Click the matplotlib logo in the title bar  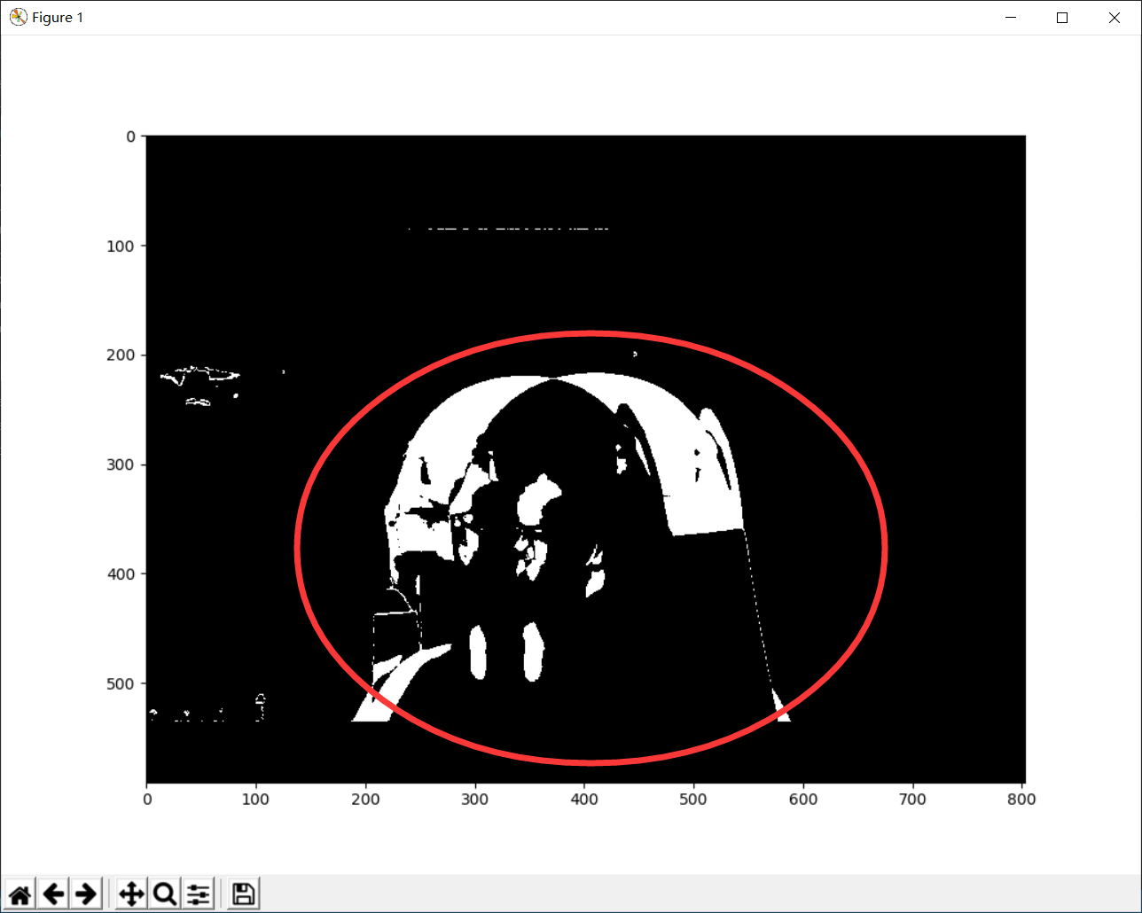[17, 16]
